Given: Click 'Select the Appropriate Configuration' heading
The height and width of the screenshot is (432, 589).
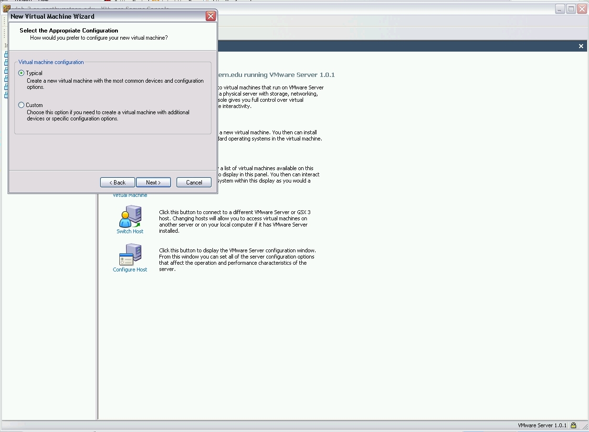Looking at the screenshot, I should click(69, 31).
